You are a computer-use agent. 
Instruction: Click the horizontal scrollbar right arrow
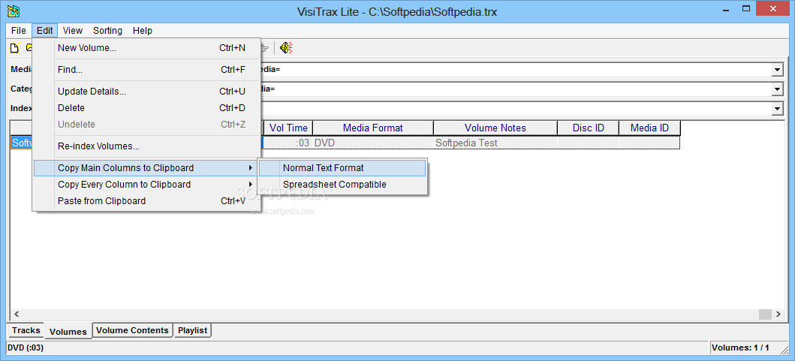pyautogui.click(x=778, y=314)
